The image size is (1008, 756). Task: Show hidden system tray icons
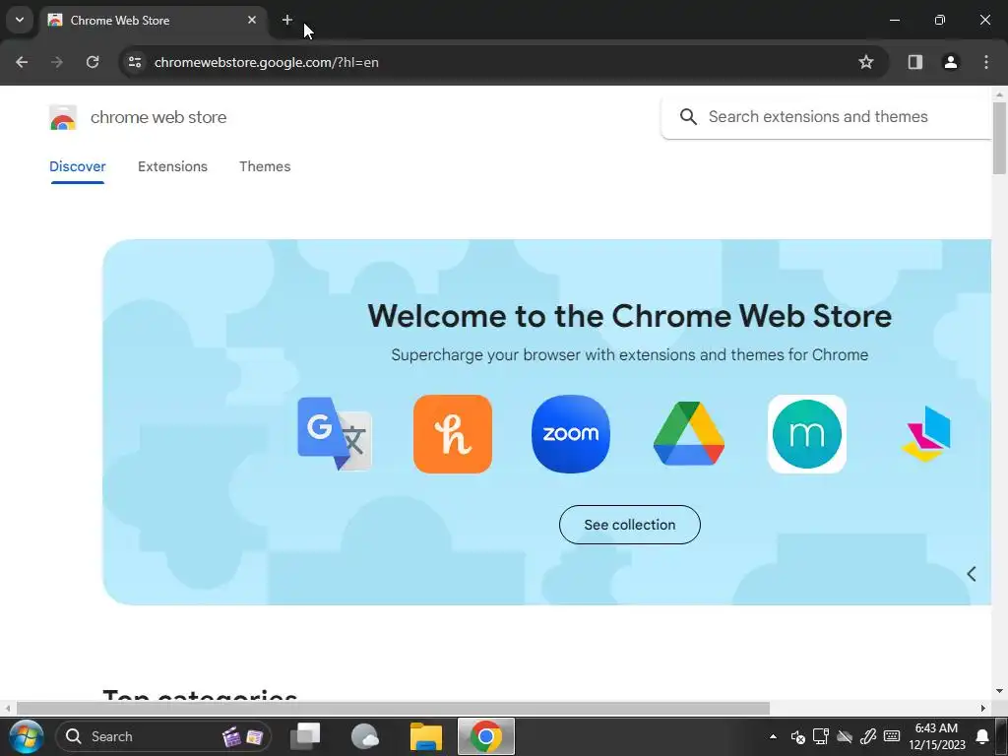[x=774, y=736]
